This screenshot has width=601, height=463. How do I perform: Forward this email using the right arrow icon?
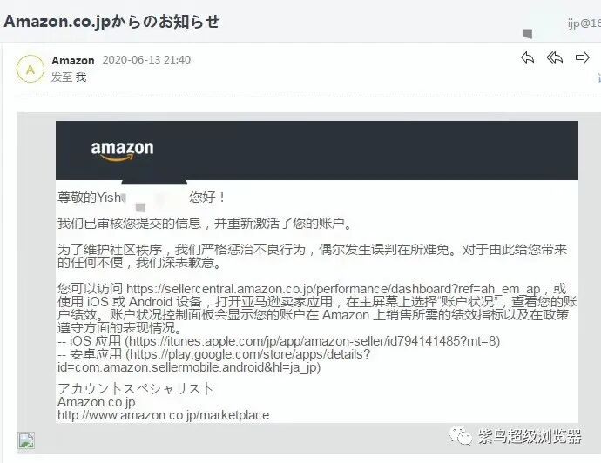pyautogui.click(x=582, y=57)
